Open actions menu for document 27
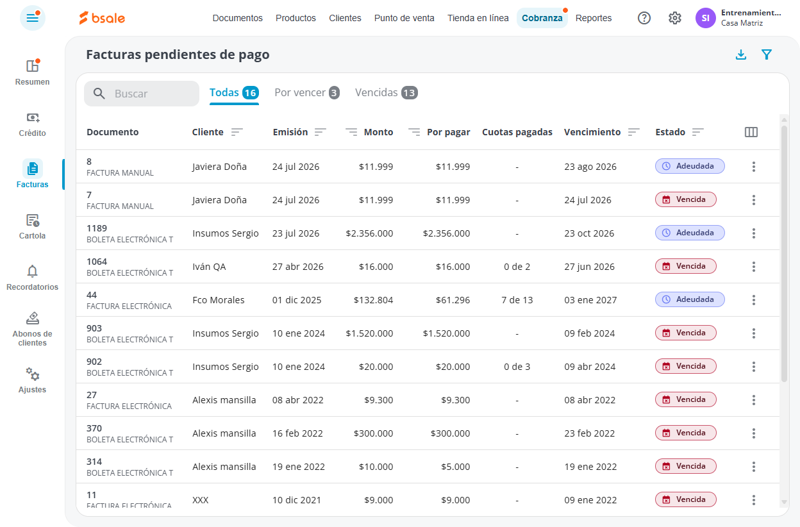 pyautogui.click(x=754, y=400)
